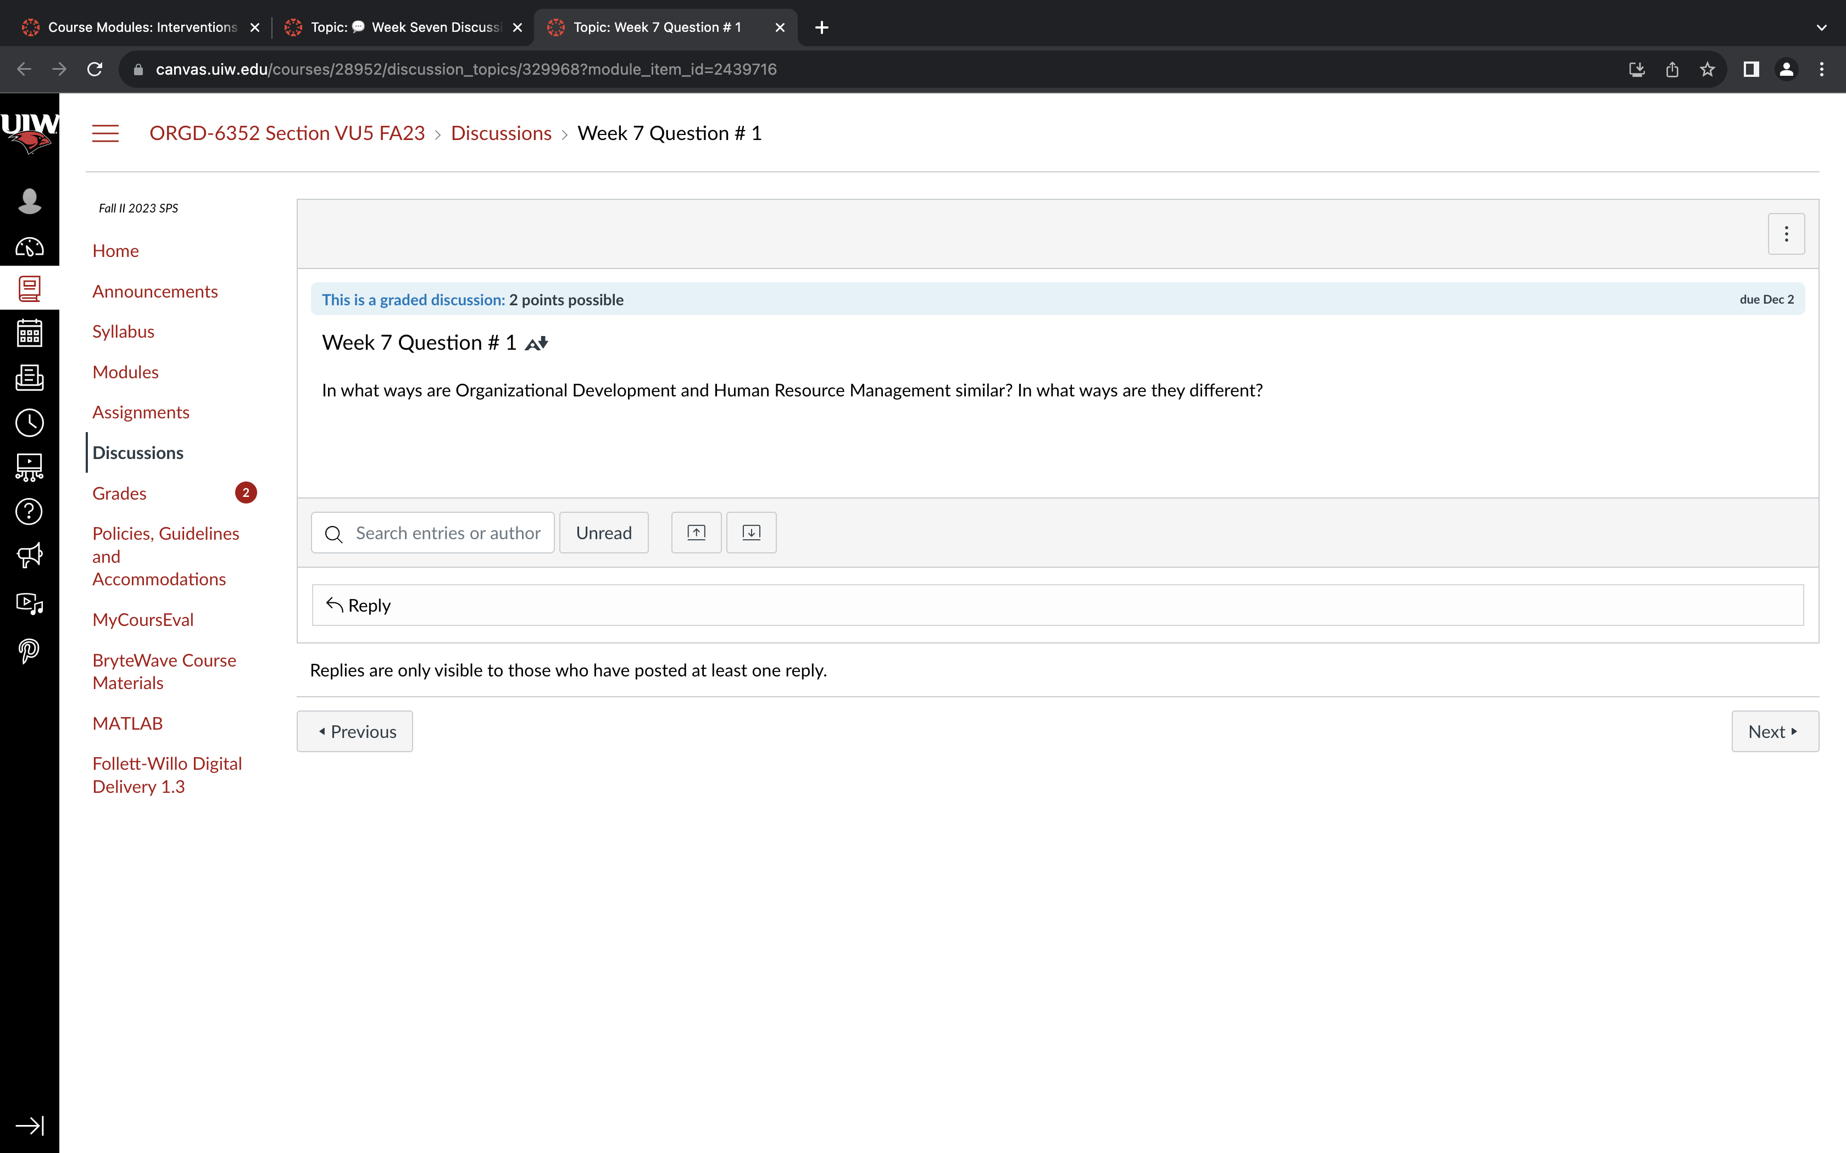Open Modules in the course menu
Image resolution: width=1846 pixels, height=1153 pixels.
pos(125,372)
